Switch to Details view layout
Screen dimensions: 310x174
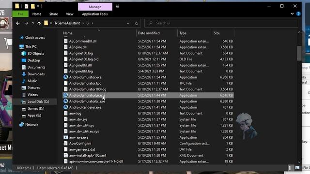pos(290,168)
